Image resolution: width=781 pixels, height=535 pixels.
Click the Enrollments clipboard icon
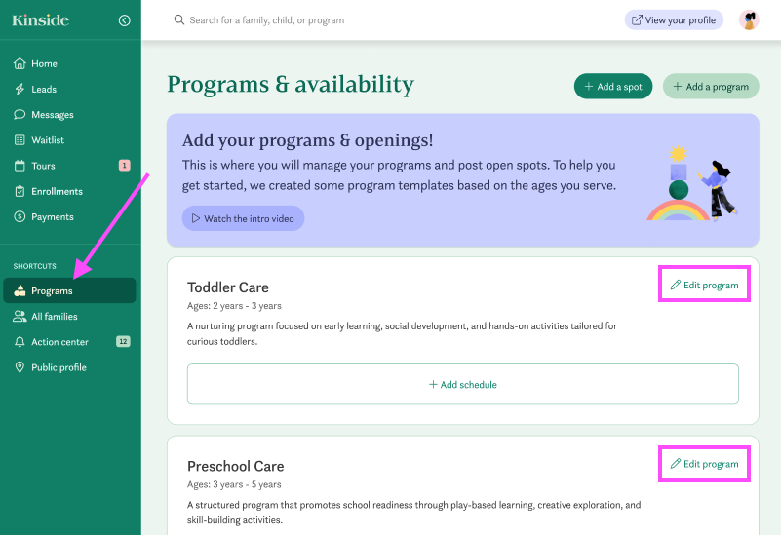coord(20,192)
